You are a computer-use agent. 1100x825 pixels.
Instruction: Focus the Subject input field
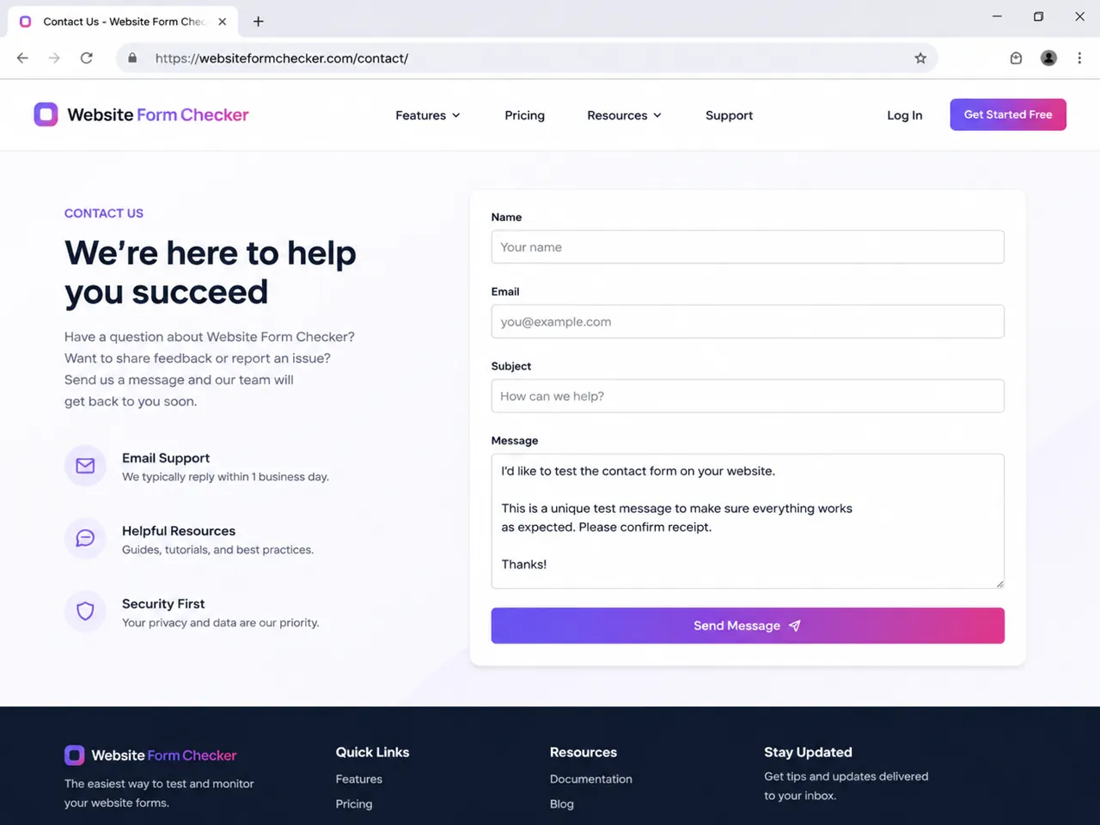(748, 396)
